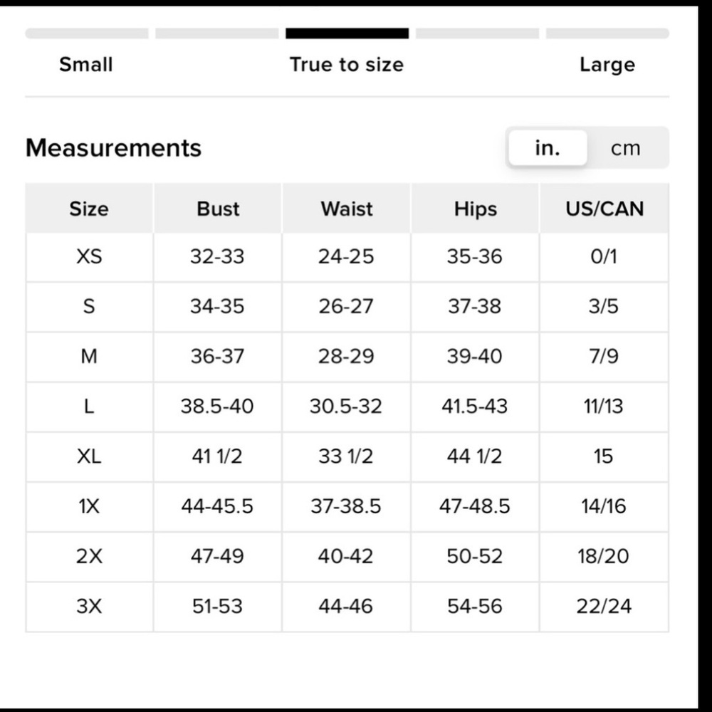The height and width of the screenshot is (712, 712).
Task: Click the 38.5-40 bust cell
Action: point(217,407)
